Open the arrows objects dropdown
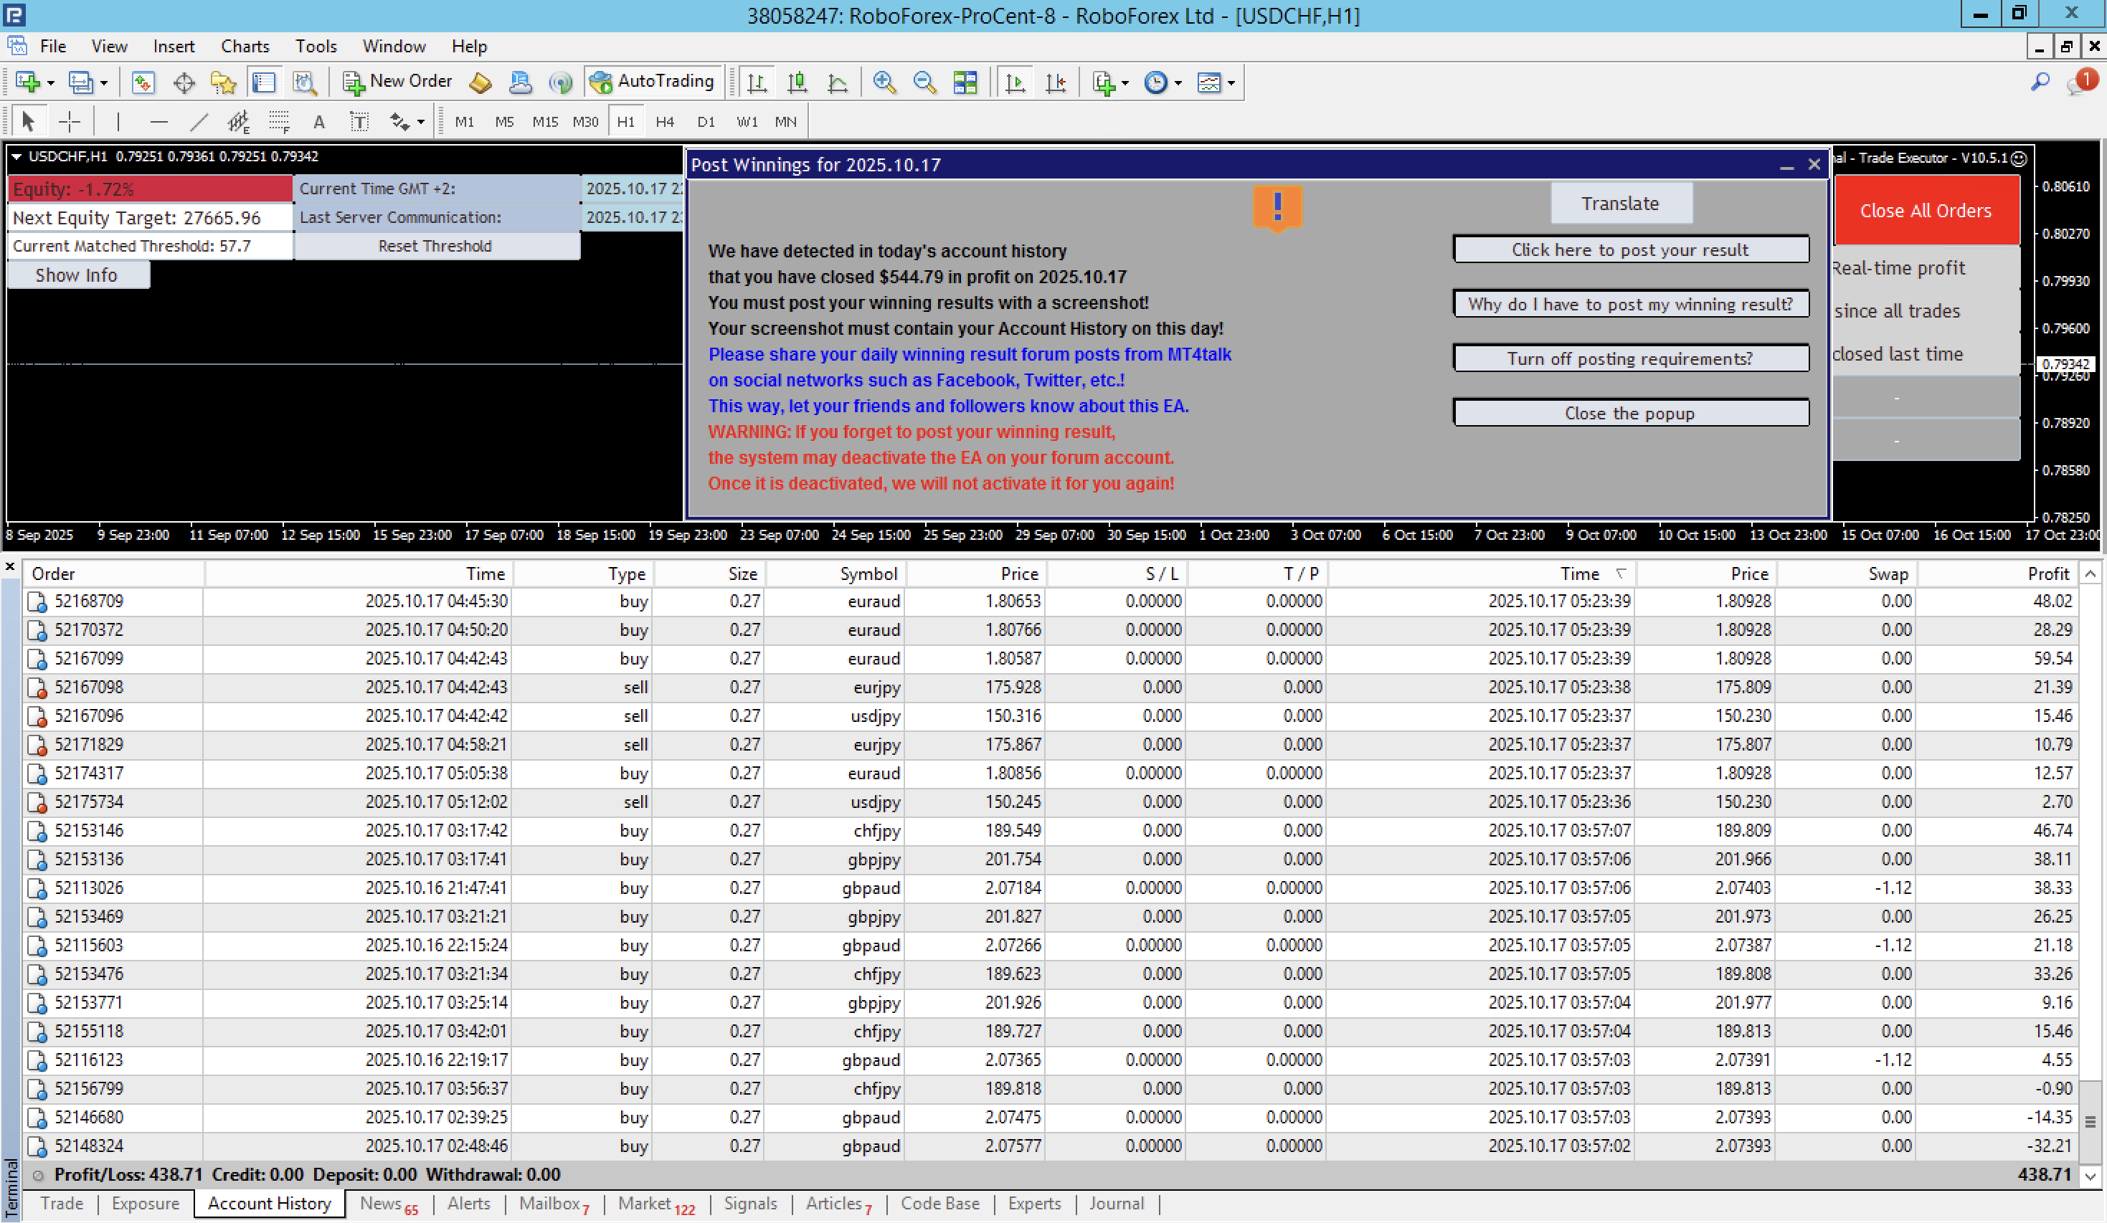The image size is (2107, 1223). tap(420, 123)
